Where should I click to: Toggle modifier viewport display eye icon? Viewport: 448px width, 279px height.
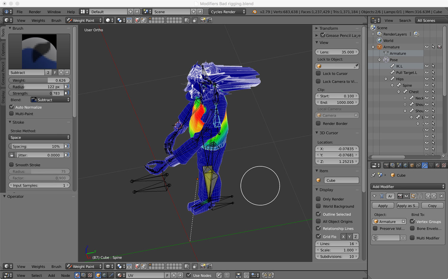[406, 196]
